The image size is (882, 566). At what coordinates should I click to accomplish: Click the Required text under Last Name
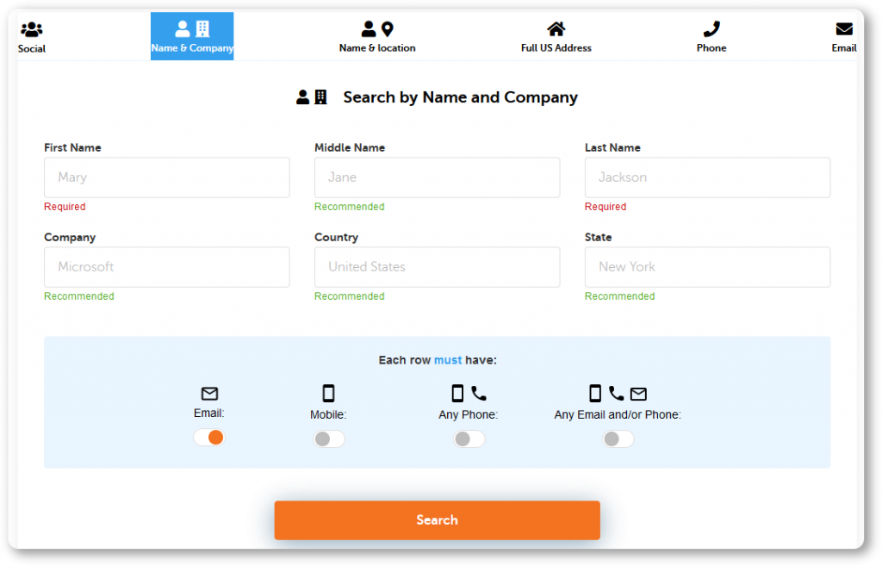point(606,207)
